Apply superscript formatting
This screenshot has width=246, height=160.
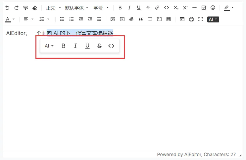coord(185,8)
